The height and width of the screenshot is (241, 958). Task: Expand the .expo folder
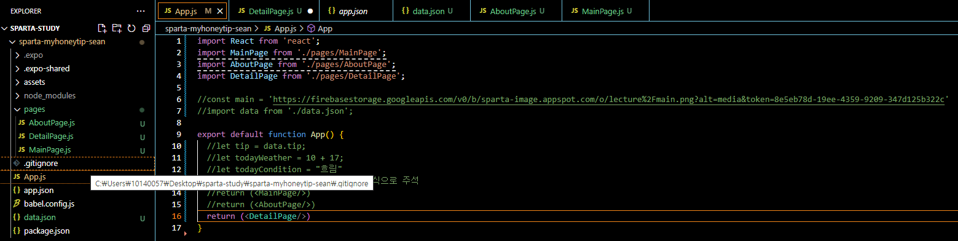click(17, 55)
